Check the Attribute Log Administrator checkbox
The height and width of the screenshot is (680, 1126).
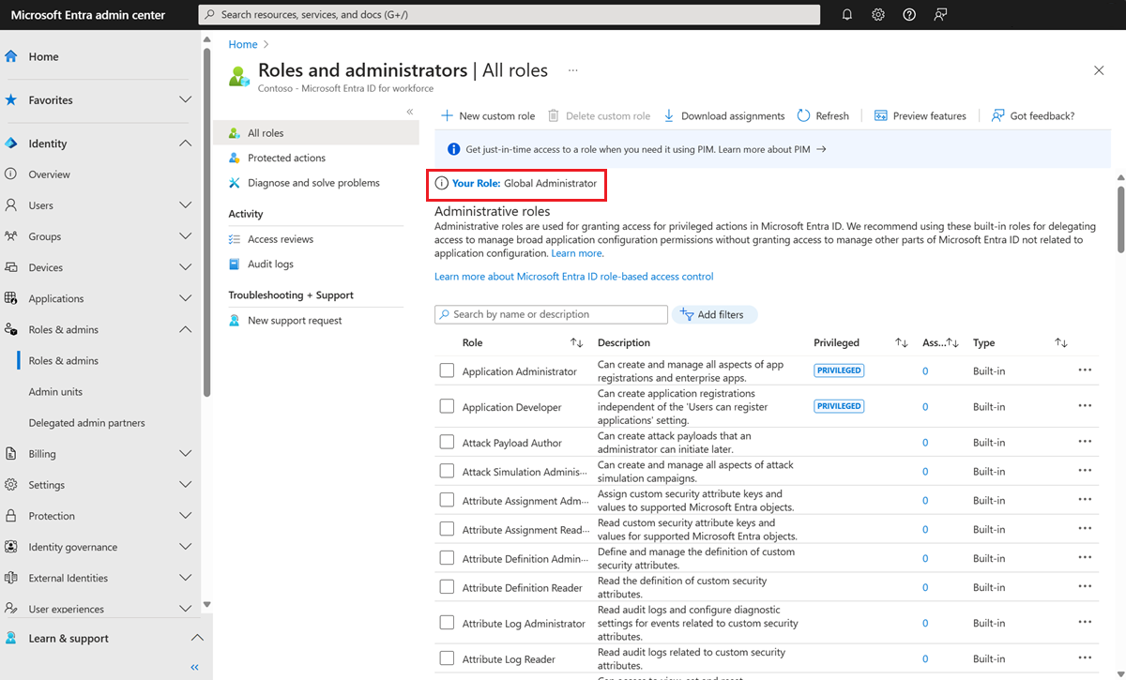click(447, 623)
